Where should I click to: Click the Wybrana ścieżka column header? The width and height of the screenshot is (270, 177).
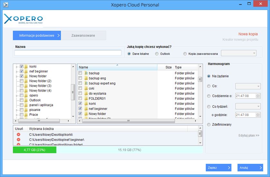[107, 129]
